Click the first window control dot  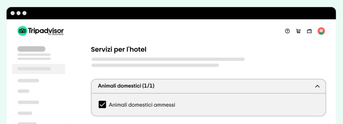point(13,13)
